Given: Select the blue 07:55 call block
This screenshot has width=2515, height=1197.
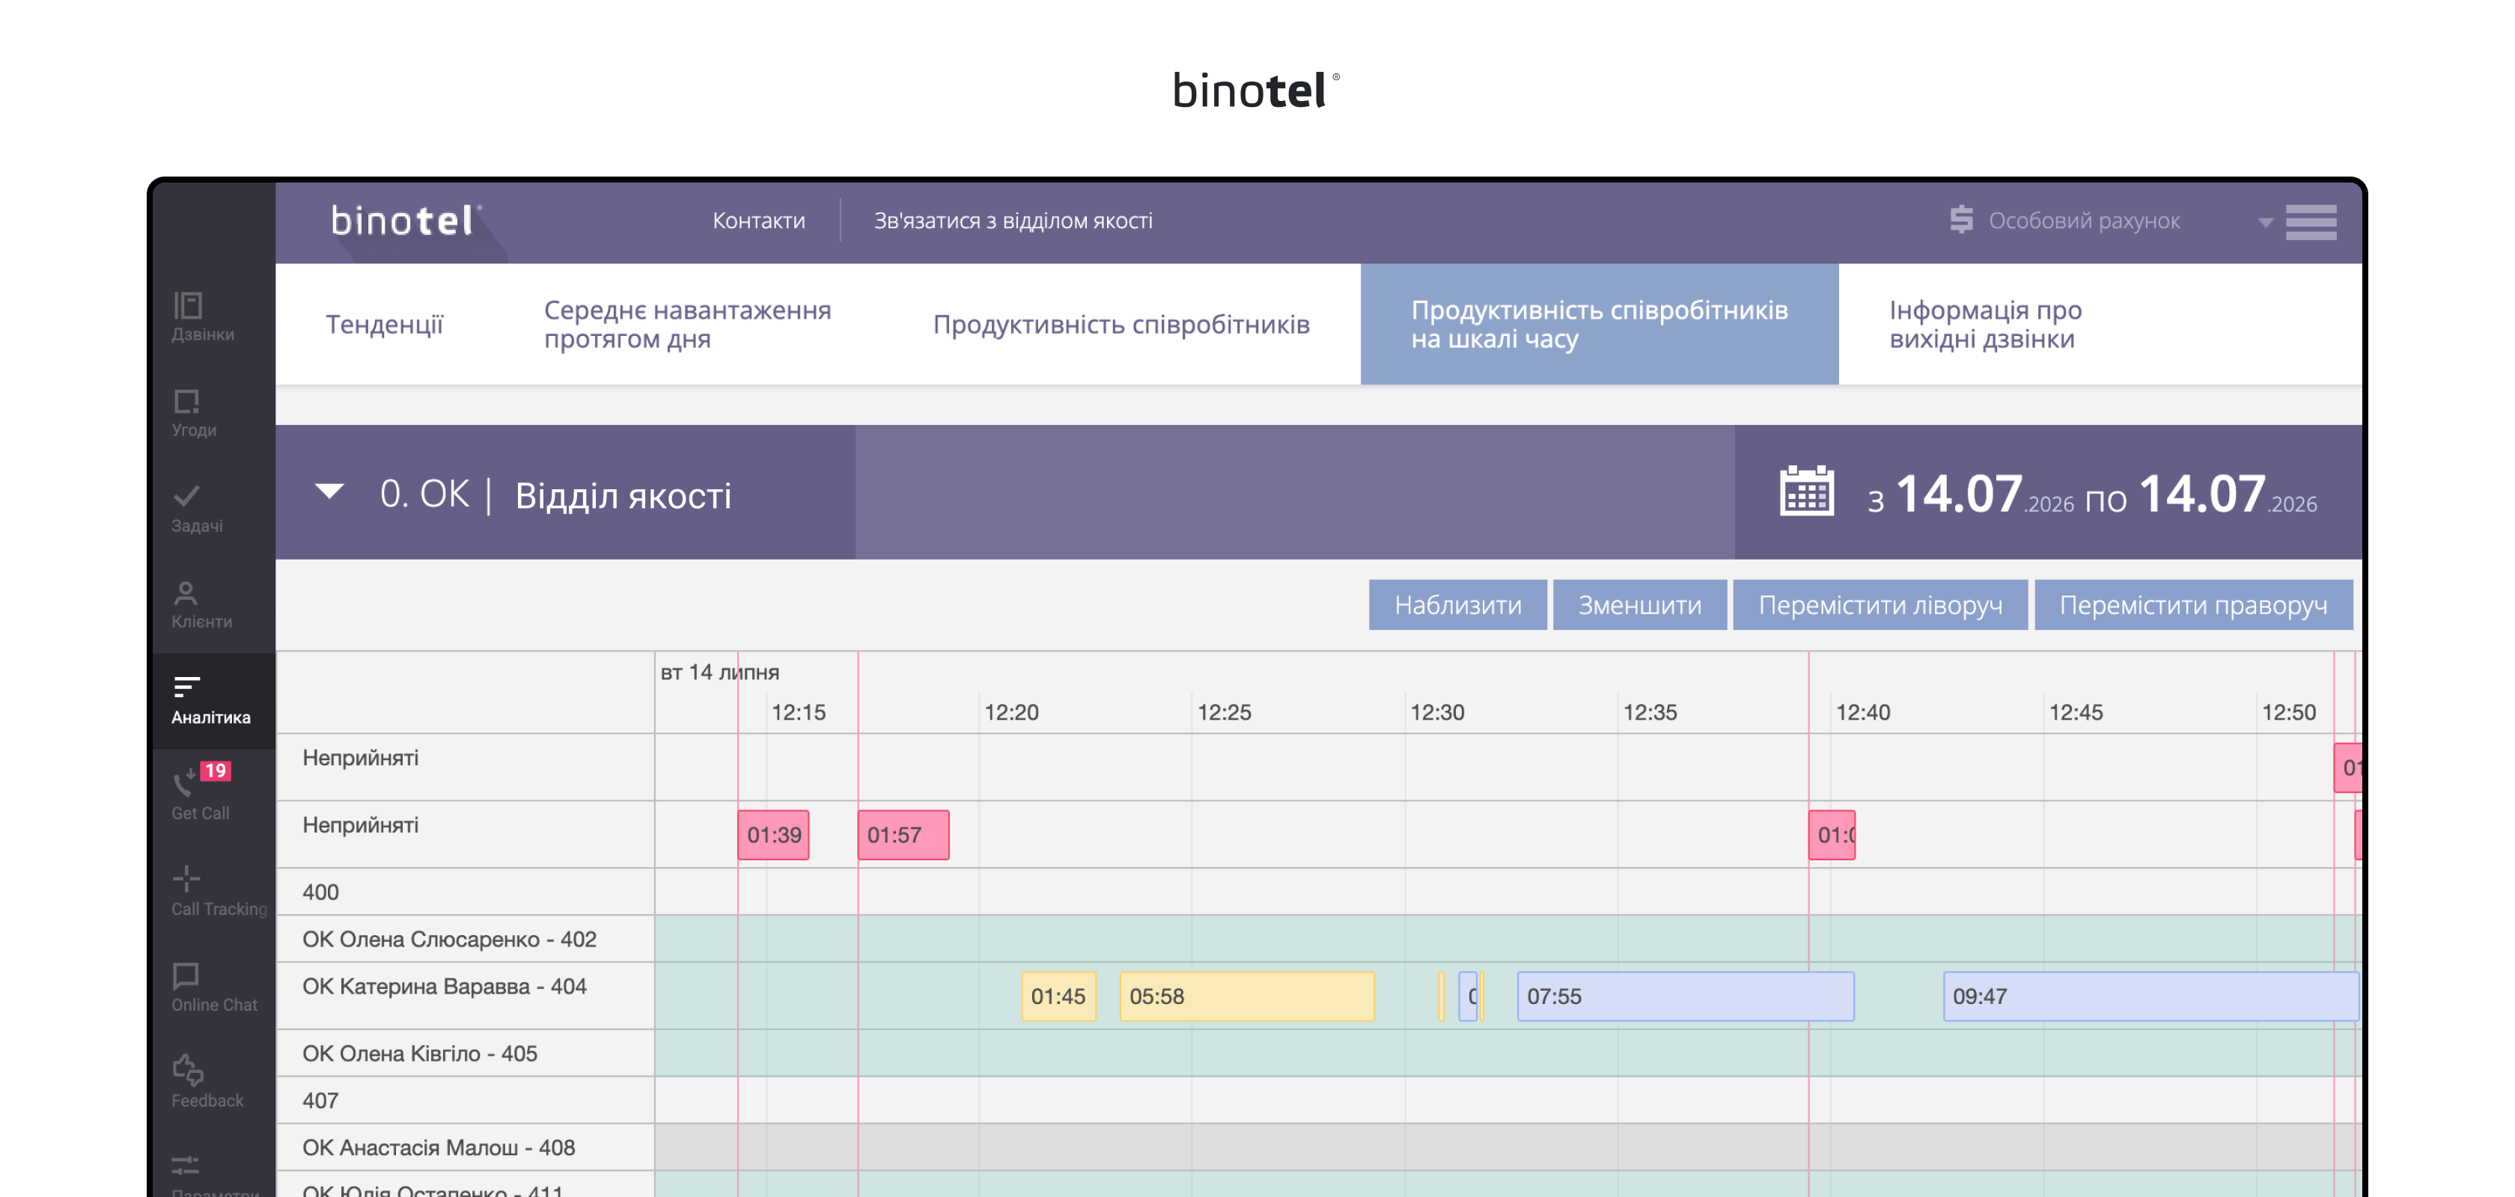Looking at the screenshot, I should tap(1685, 996).
